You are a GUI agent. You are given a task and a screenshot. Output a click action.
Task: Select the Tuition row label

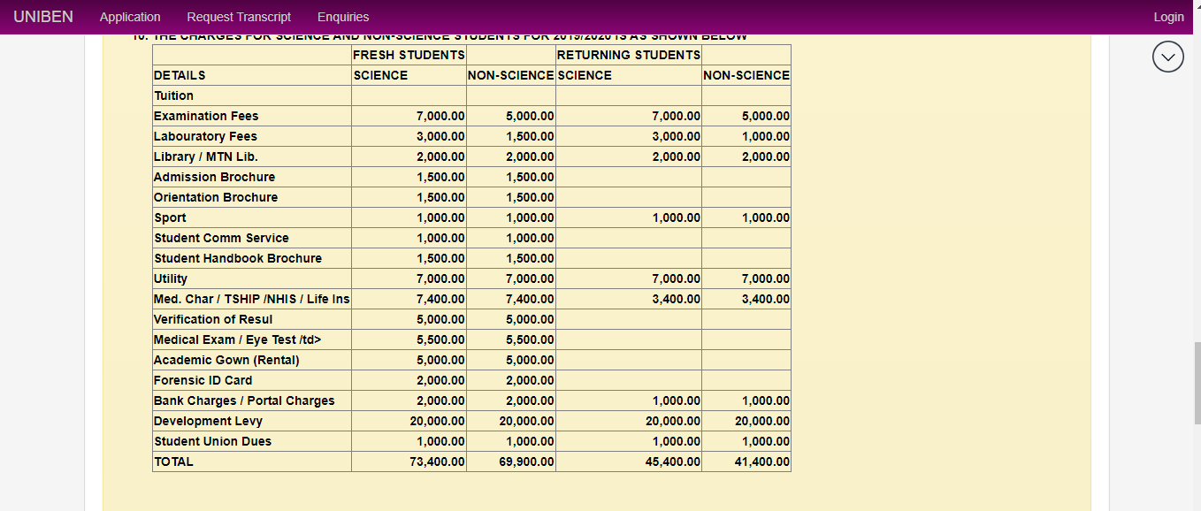pyautogui.click(x=173, y=95)
